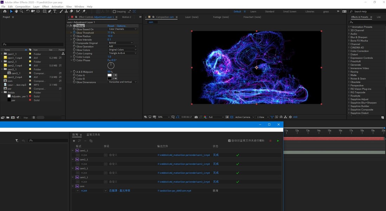Open the Effect menu

pyautogui.click(x=46, y=7)
